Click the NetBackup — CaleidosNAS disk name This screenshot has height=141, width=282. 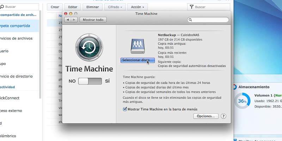point(178,35)
